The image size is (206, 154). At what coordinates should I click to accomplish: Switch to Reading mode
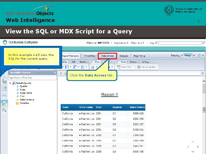pos(175,55)
